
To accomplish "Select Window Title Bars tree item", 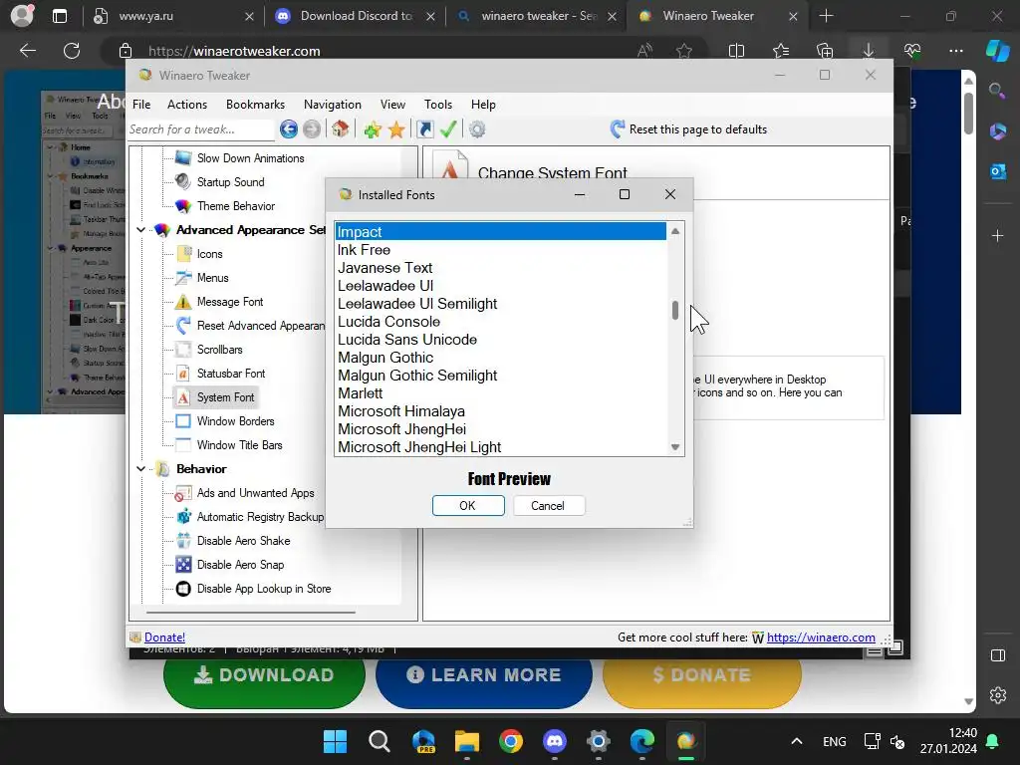I will (x=239, y=445).
